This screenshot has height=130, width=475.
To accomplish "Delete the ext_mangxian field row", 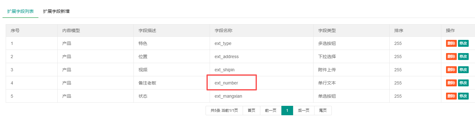I will coord(451,96).
